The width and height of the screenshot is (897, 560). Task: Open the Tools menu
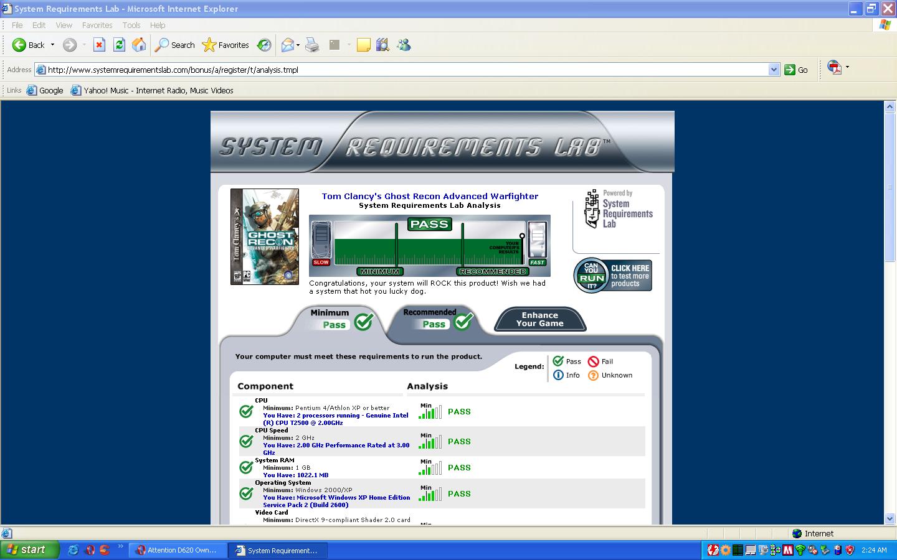coord(131,25)
